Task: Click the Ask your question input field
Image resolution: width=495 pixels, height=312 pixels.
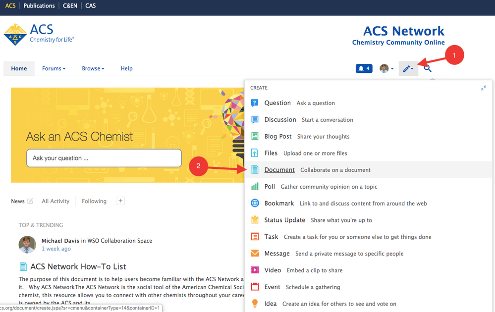Action: [x=104, y=158]
